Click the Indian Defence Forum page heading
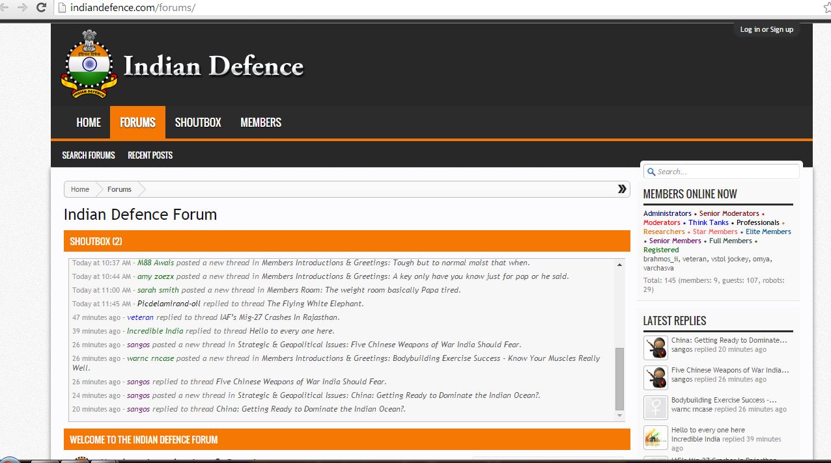The width and height of the screenshot is (831, 463). [140, 215]
